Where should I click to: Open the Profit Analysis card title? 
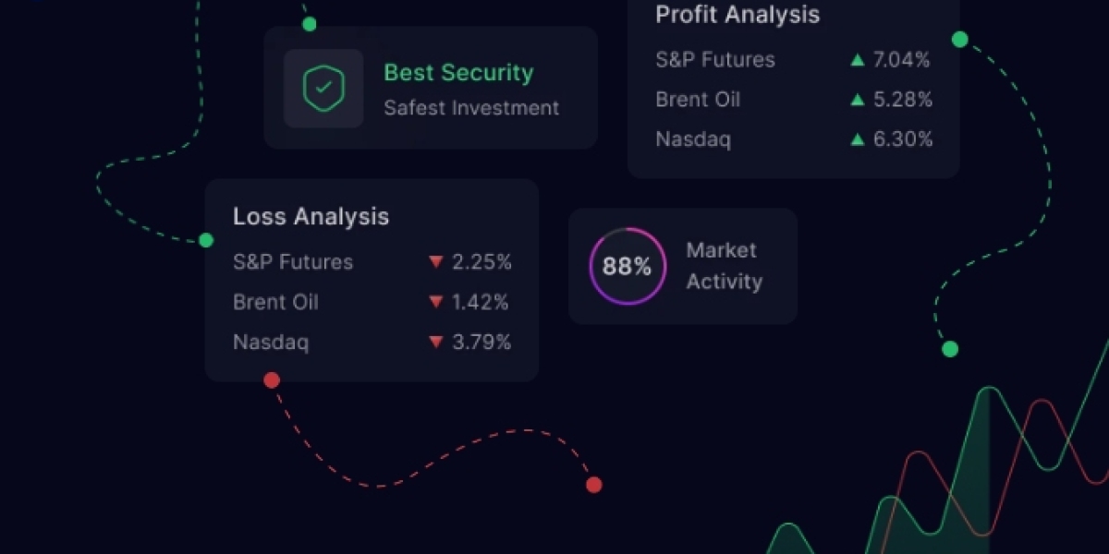point(737,15)
